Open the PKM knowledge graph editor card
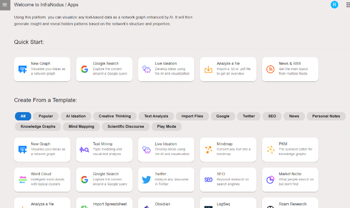 290,150
